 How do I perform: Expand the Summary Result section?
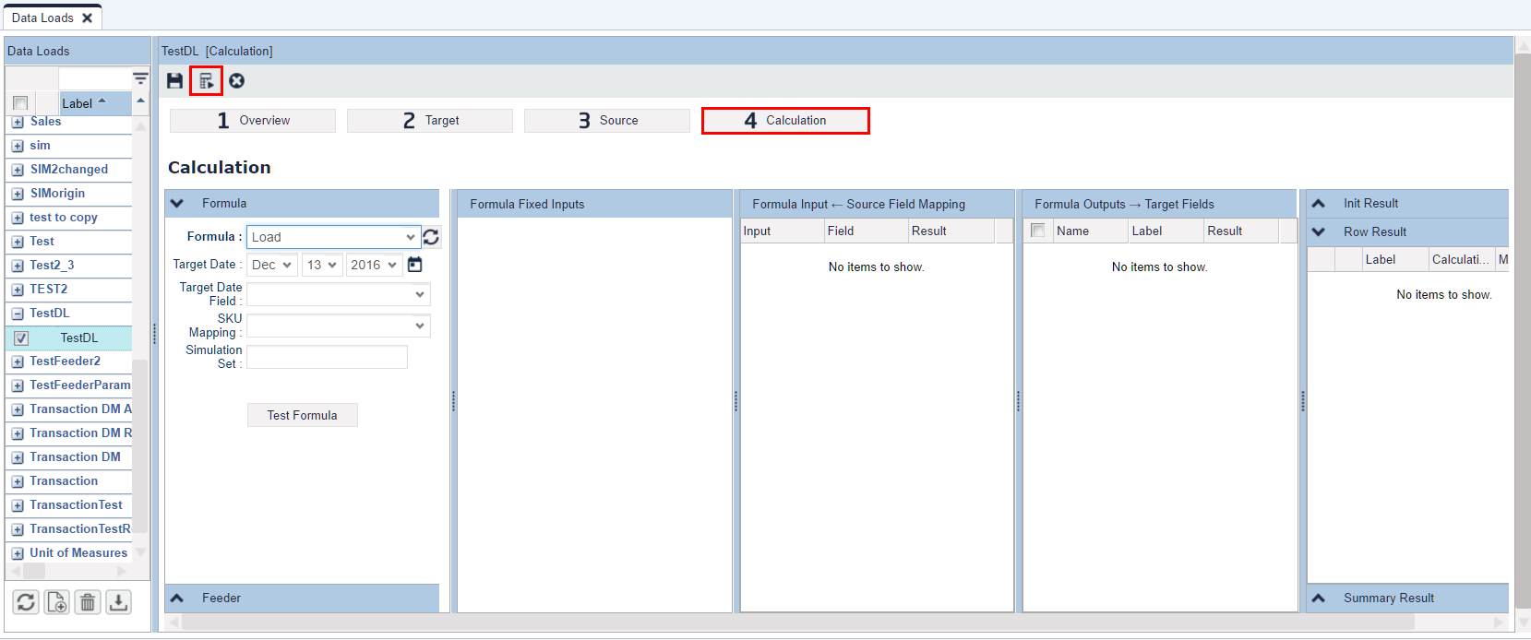pyautogui.click(x=1319, y=598)
